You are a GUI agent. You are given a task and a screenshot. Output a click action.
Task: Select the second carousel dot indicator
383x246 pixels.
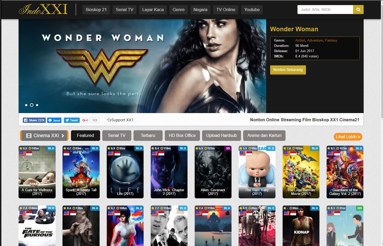point(32,105)
